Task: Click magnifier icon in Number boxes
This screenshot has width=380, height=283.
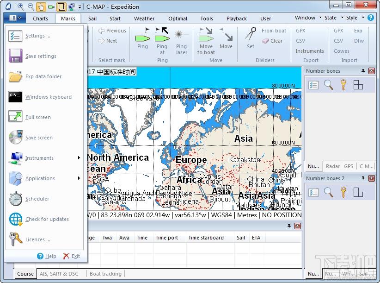Action: (x=329, y=85)
